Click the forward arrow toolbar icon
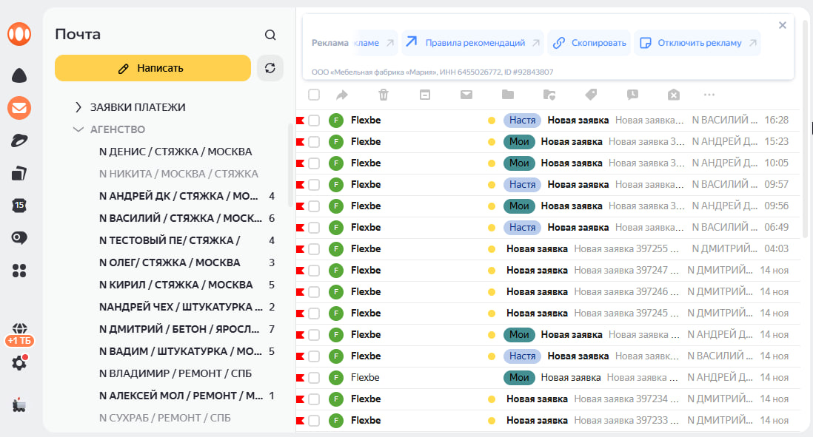This screenshot has height=437, width=813. pos(341,95)
